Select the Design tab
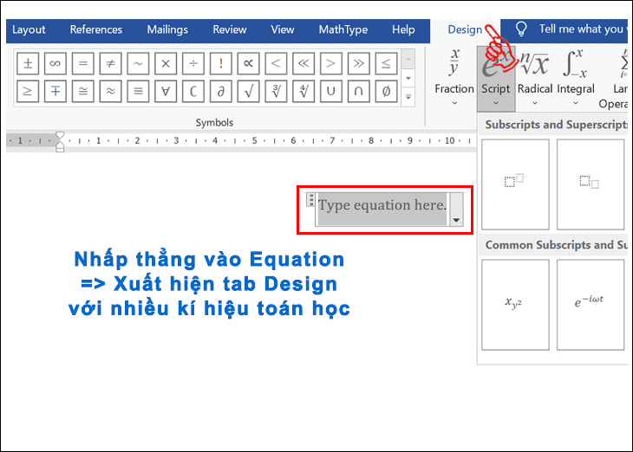This screenshot has width=633, height=452. tap(465, 29)
